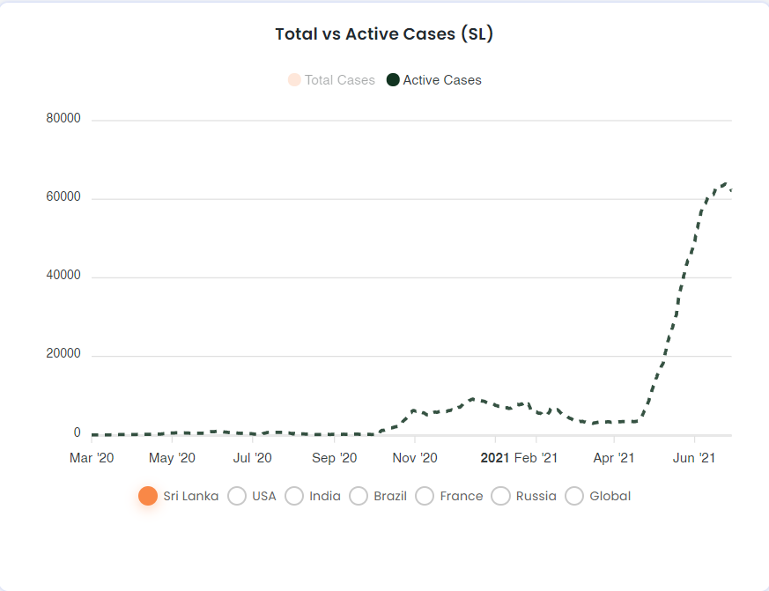Click the active cases peak near June 2021
Screen dimensions: 769x591
(x=725, y=183)
